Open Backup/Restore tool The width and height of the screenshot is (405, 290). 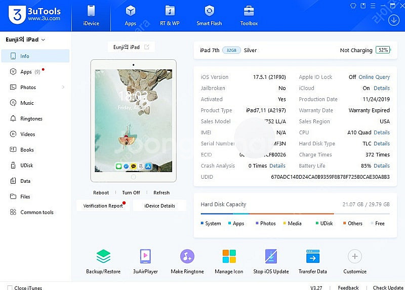pyautogui.click(x=103, y=261)
